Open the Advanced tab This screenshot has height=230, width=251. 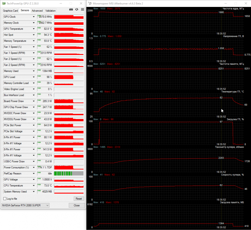click(37, 10)
